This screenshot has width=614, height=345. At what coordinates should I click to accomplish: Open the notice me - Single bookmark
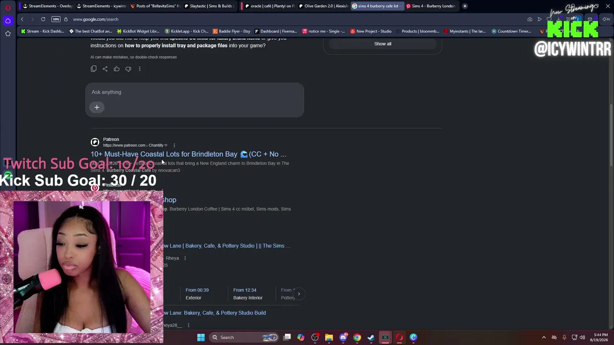324,31
